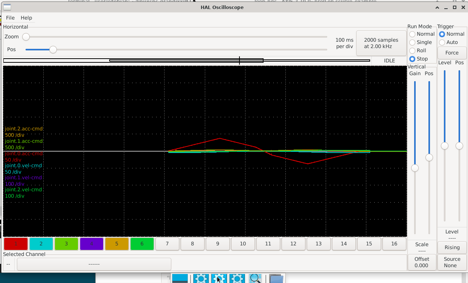Screen dimensions: 468x283
Task: Open the Help menu
Action: tap(26, 18)
